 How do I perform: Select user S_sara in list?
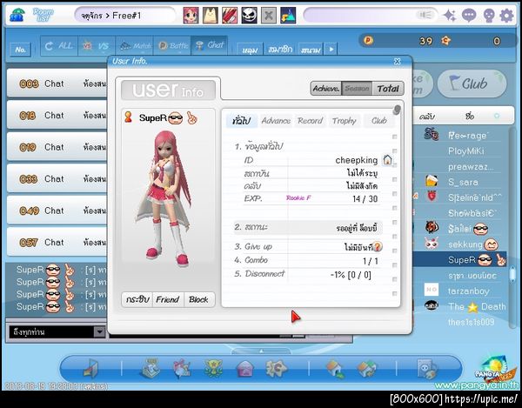point(463,182)
